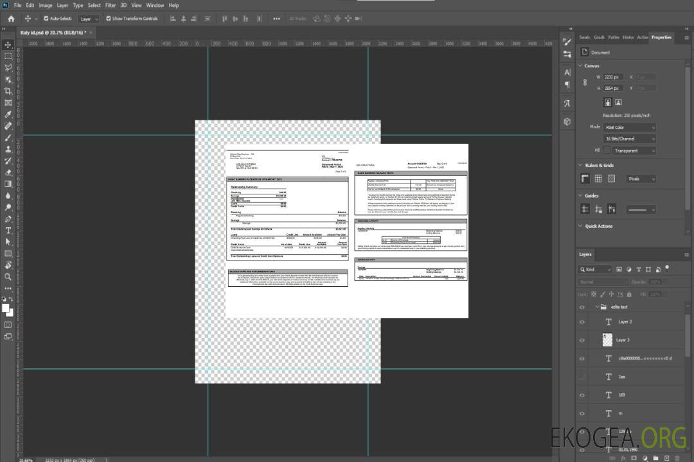Select the Lasso tool
Screen dimensions: 694x462
click(8, 67)
